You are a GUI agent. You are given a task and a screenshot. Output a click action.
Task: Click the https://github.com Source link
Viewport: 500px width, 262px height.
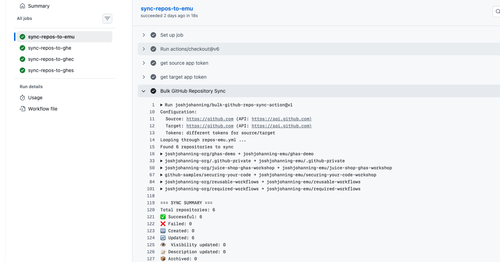[x=210, y=119]
